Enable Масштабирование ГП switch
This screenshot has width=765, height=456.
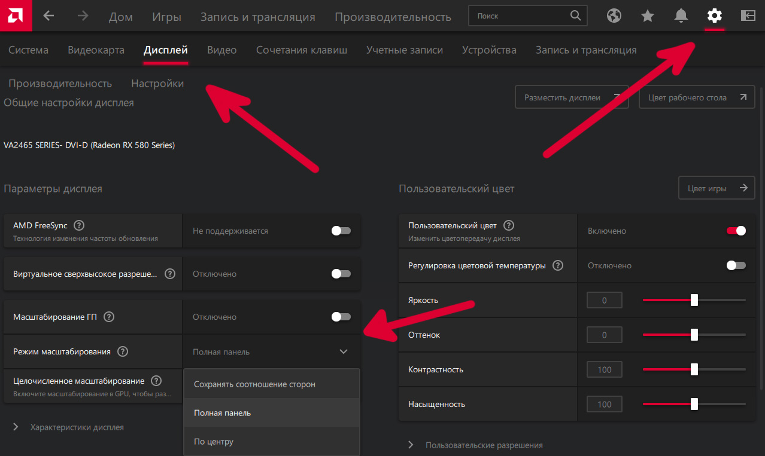(341, 317)
